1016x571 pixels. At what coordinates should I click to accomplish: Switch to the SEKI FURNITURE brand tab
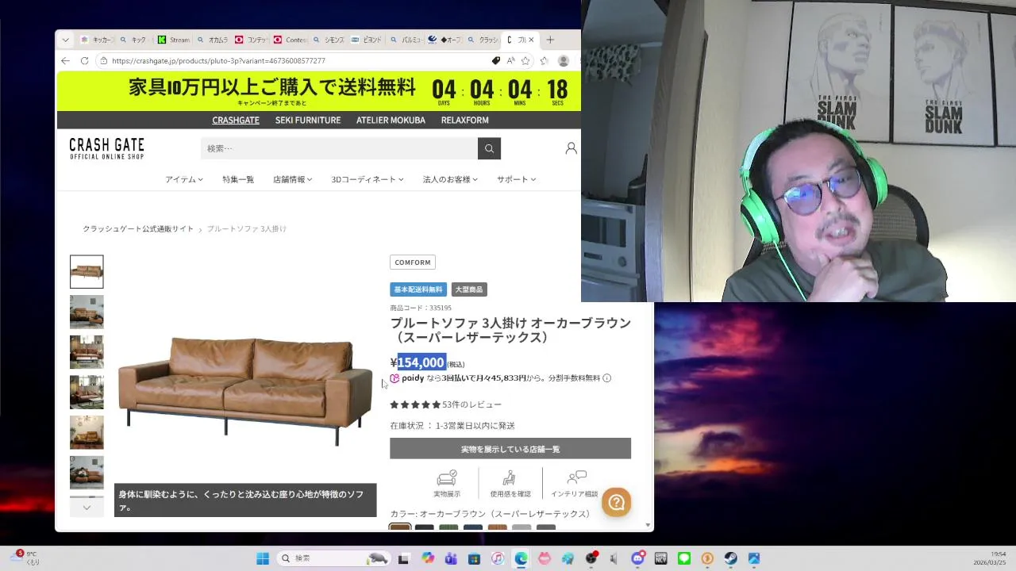point(308,121)
